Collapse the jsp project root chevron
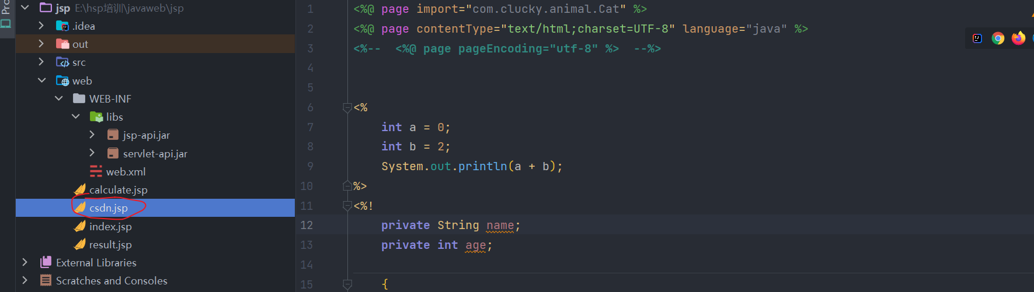This screenshot has height=292, width=1034. pos(25,8)
